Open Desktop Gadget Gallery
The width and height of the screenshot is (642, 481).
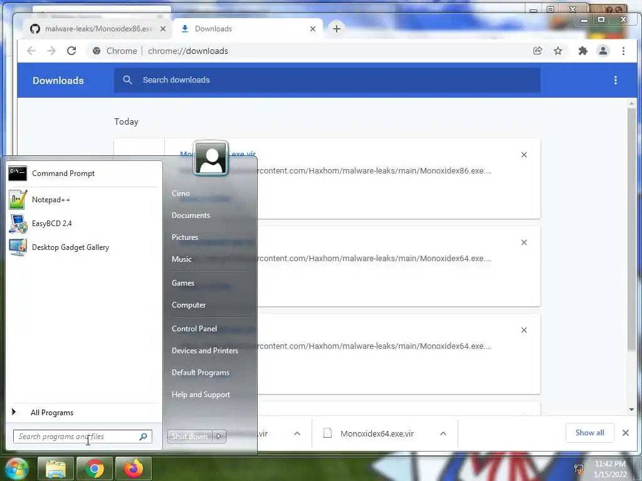click(x=84, y=247)
